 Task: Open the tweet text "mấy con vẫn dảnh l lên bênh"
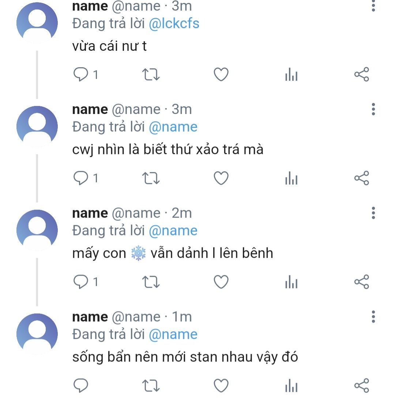pyautogui.click(x=173, y=254)
